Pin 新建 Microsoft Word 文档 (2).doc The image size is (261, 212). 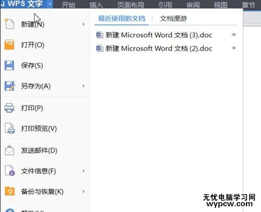(x=233, y=48)
